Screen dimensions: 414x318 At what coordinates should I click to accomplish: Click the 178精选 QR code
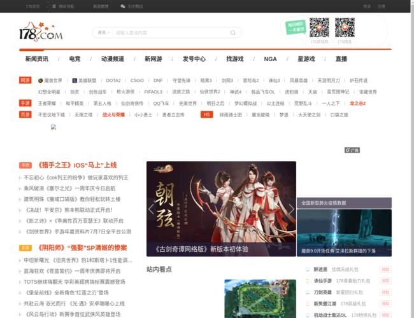point(345,27)
